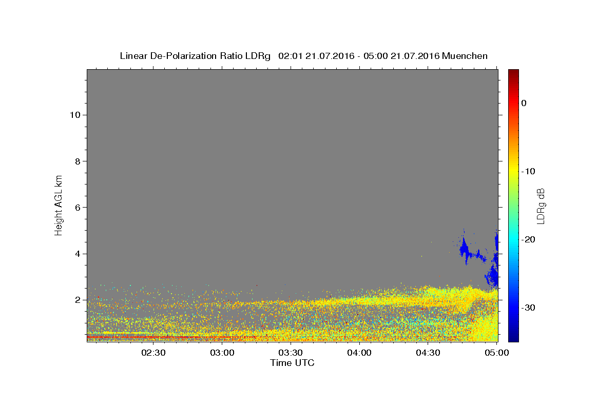Image resolution: width=616 pixels, height=410 pixels.
Task: Click the height tick label 4
Action: (76, 254)
